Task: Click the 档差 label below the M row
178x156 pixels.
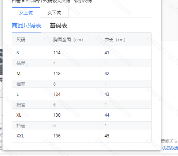Action: [x=21, y=84]
